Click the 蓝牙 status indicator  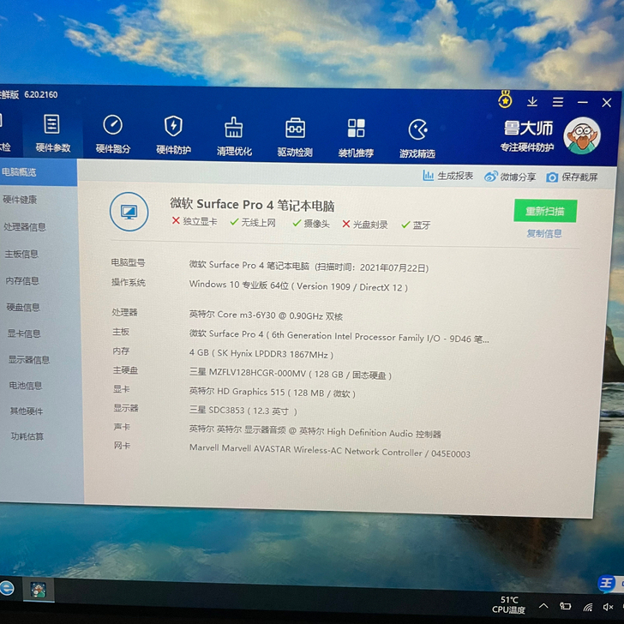[x=416, y=225]
